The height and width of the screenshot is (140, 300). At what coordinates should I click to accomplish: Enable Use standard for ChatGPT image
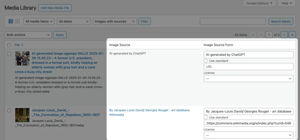(x=205, y=61)
